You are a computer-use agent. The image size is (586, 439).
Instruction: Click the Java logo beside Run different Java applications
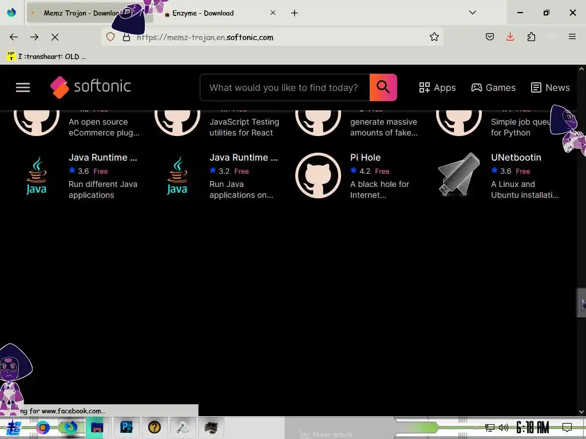coord(37,175)
